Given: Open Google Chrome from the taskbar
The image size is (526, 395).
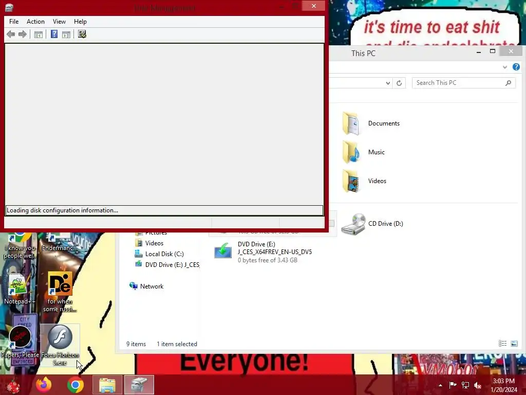Looking at the screenshot, I should 76,385.
